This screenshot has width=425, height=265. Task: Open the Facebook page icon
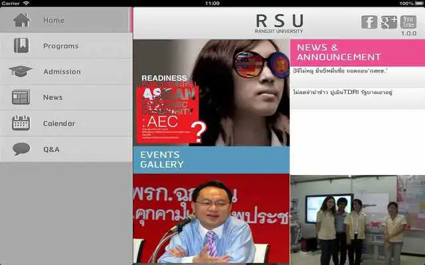(369, 22)
